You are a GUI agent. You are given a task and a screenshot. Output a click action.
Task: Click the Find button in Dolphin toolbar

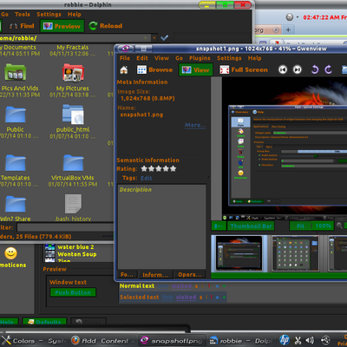(22, 26)
